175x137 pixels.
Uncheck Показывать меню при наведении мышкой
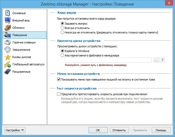[x=59, y=79]
